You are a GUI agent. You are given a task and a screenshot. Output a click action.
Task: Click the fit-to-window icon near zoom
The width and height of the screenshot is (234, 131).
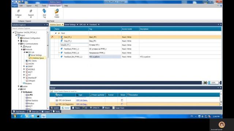point(205,83)
